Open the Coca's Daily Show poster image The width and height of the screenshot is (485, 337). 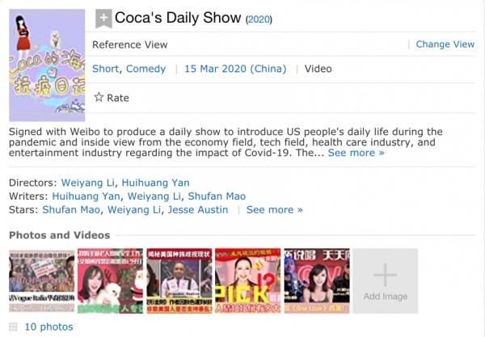(x=46, y=65)
